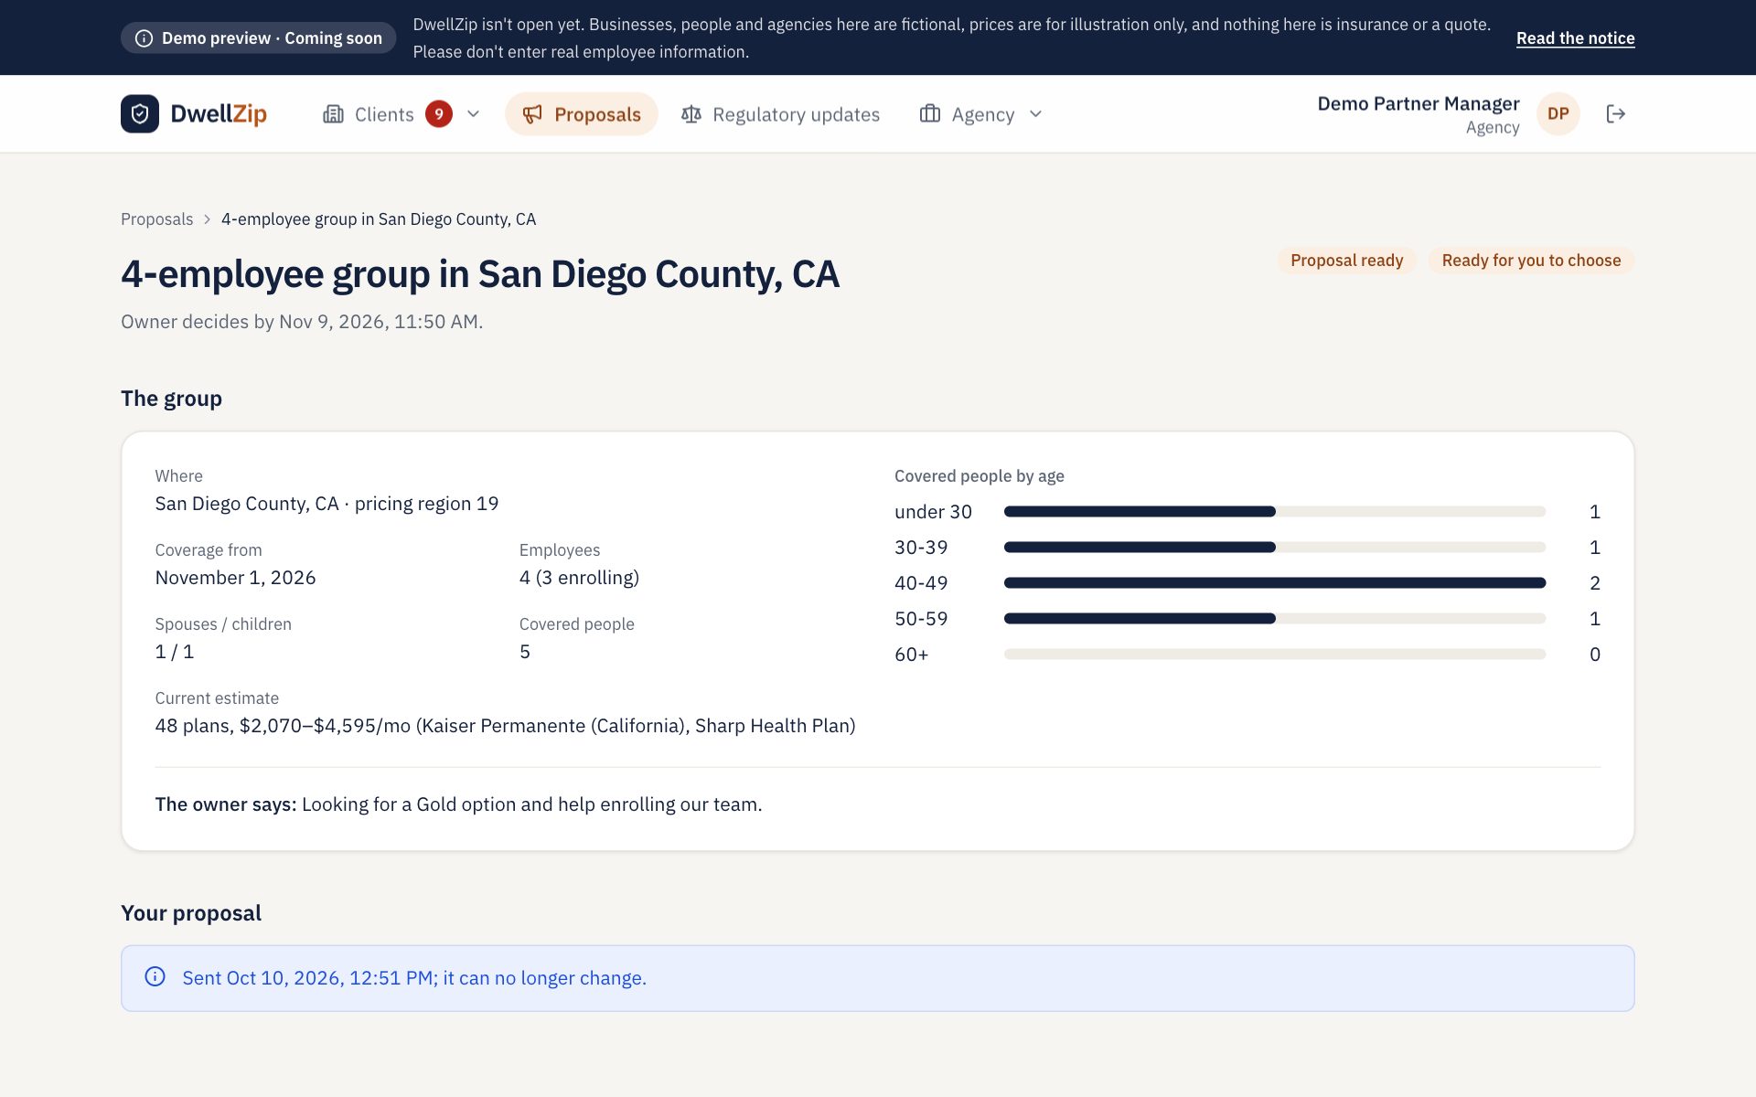Click the Your proposal heading

191,913
